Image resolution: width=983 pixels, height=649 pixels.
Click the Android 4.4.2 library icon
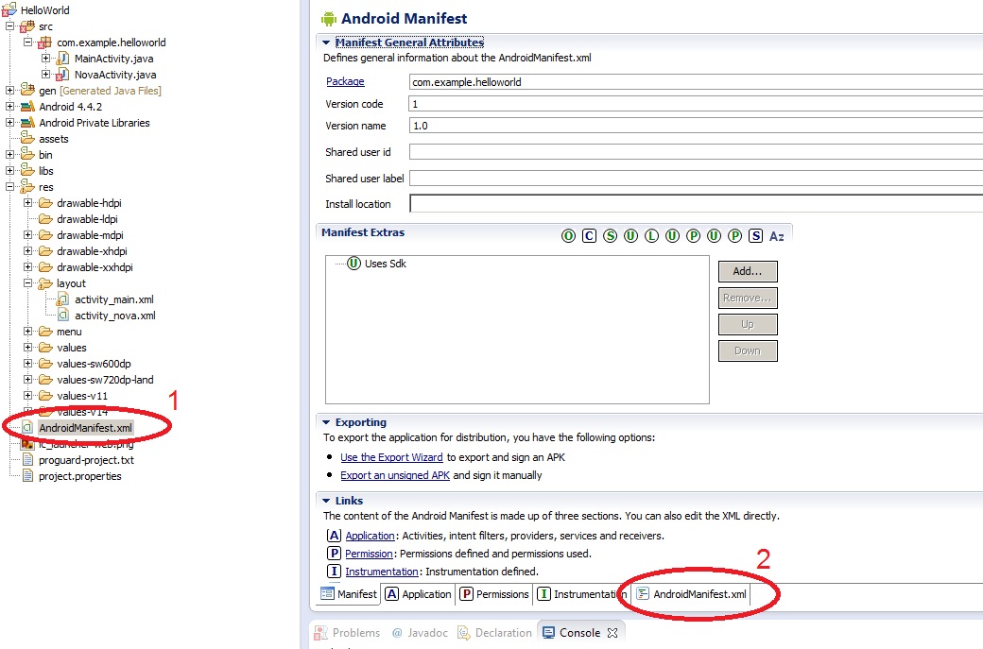pyautogui.click(x=27, y=107)
